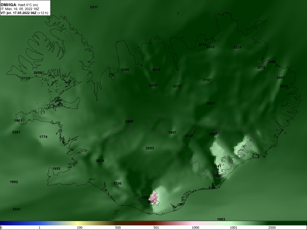Click the map value 807
This screenshot has height=230, width=307.
[151, 202]
